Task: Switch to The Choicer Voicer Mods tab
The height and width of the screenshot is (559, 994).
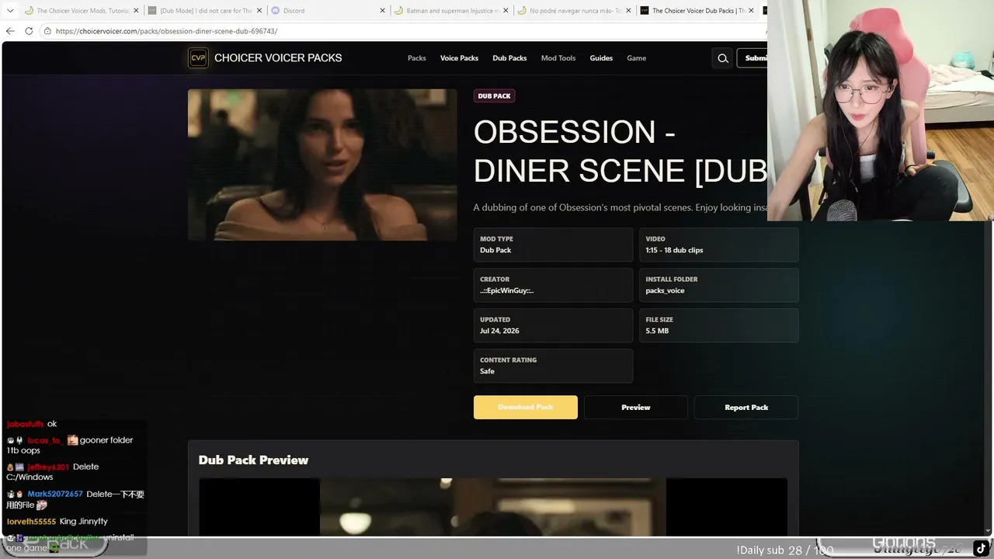Action: coord(82,11)
